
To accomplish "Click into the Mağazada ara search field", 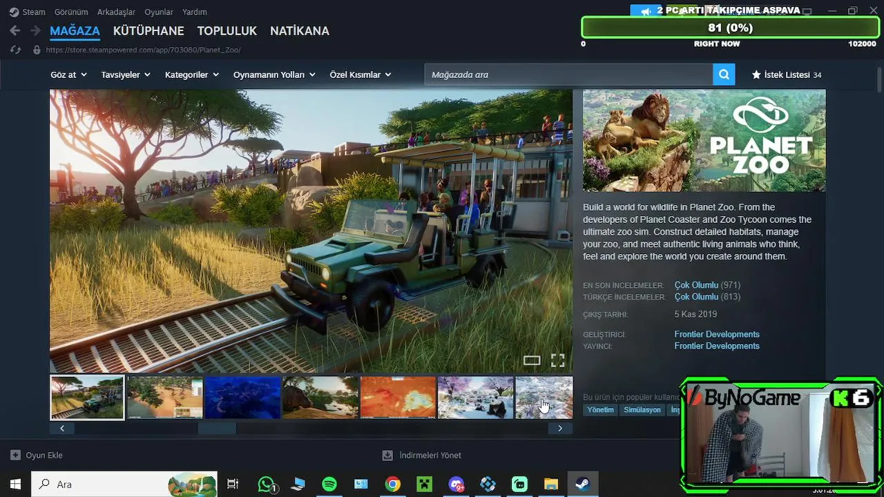I will tap(568, 75).
